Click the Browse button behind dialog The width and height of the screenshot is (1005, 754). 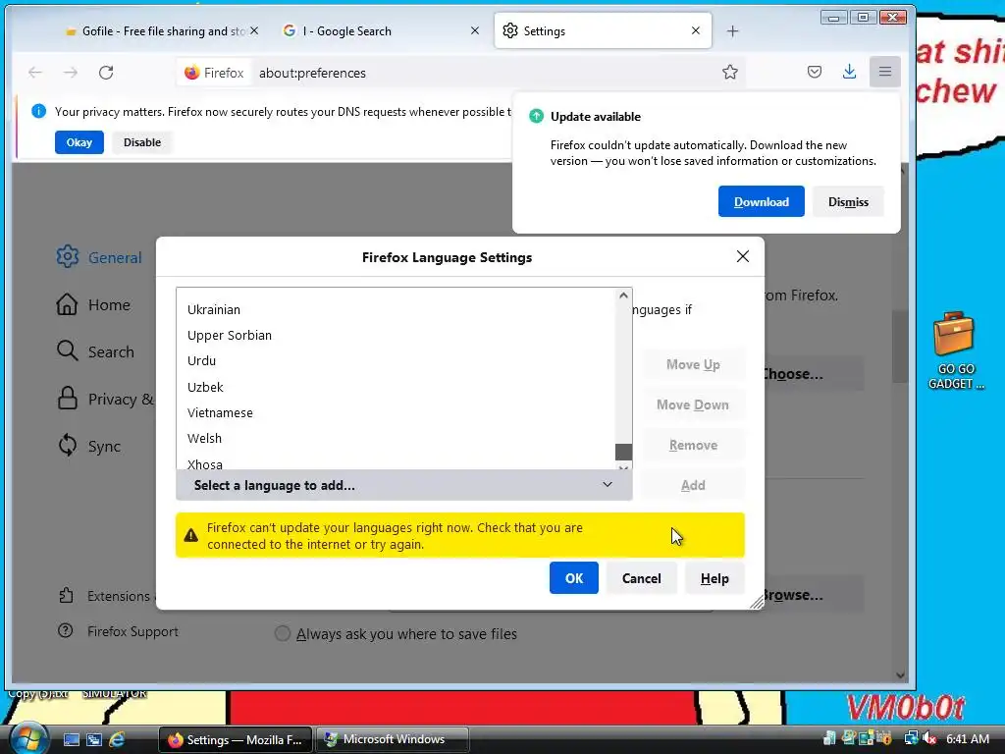tap(814, 595)
